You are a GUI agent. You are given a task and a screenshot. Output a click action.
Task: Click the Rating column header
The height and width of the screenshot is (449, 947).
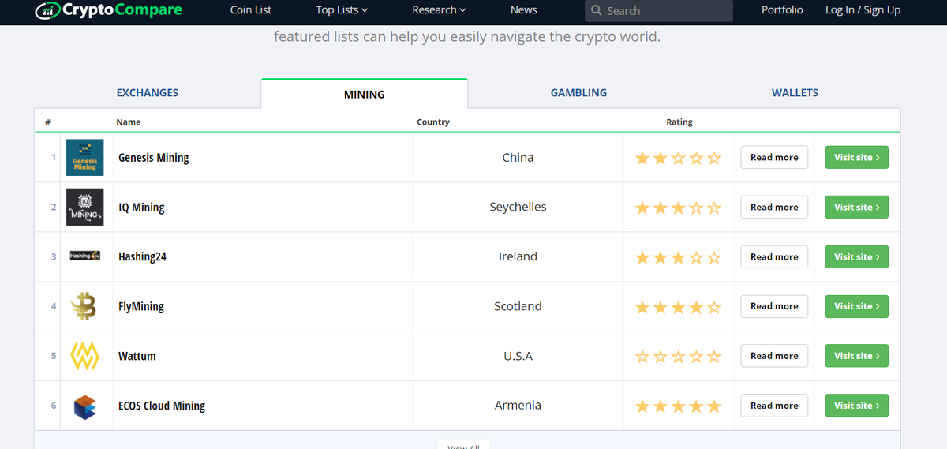pyautogui.click(x=679, y=122)
